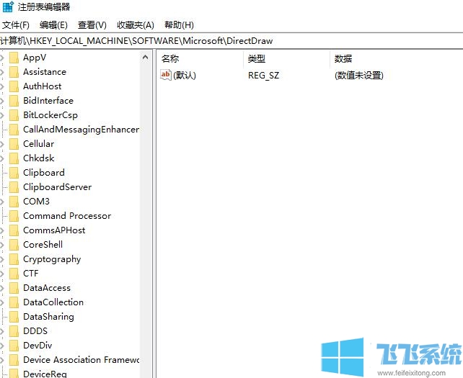The image size is (463, 378).
Task: Sort values by 名称 column header
Action: click(x=170, y=58)
